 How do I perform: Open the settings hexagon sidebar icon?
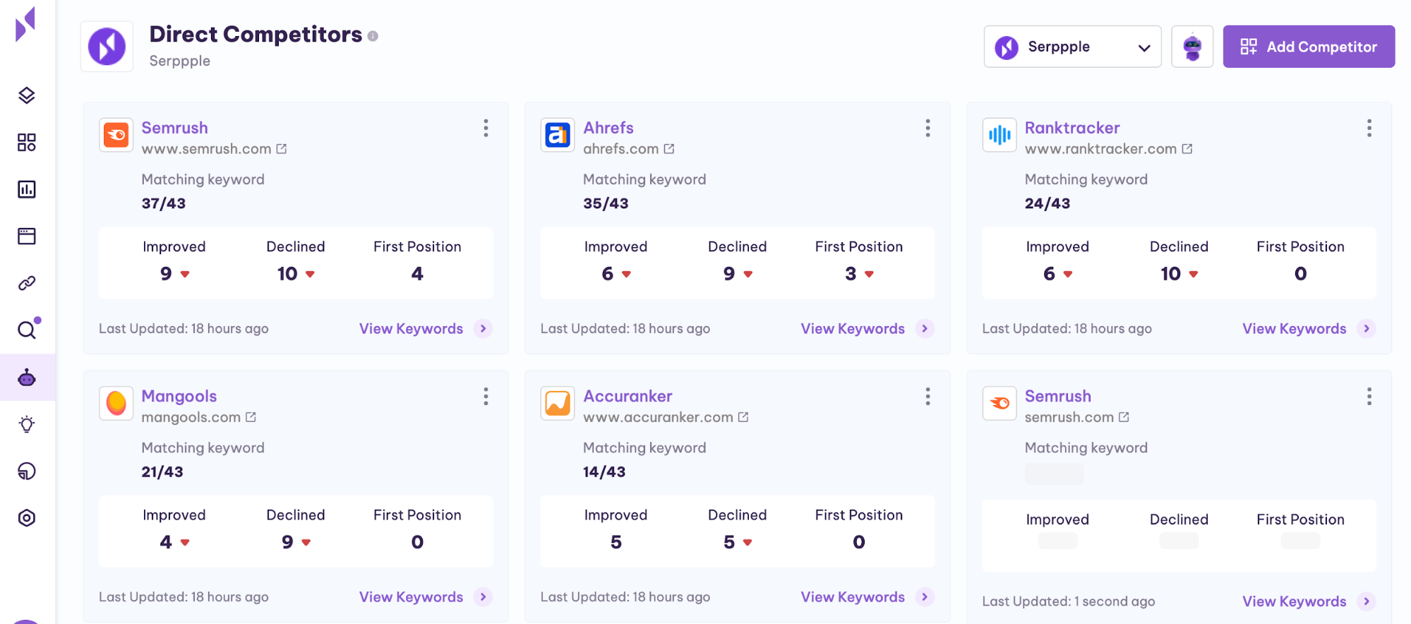coord(27,518)
